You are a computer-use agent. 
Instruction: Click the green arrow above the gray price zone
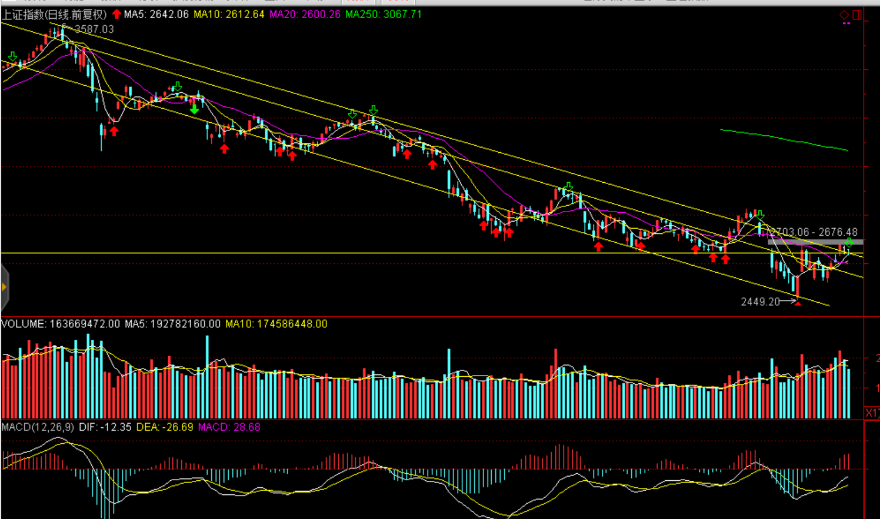[849, 243]
